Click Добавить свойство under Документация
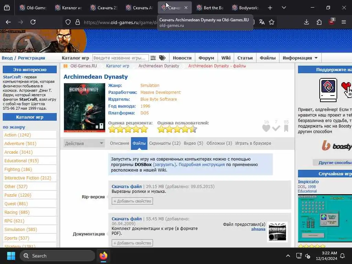The image size is (352, 264). 132,243
